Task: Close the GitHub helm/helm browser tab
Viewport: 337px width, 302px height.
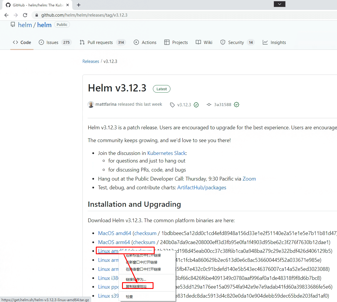Action: click(68, 5)
